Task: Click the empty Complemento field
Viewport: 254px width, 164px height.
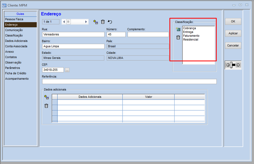Action: point(148,35)
